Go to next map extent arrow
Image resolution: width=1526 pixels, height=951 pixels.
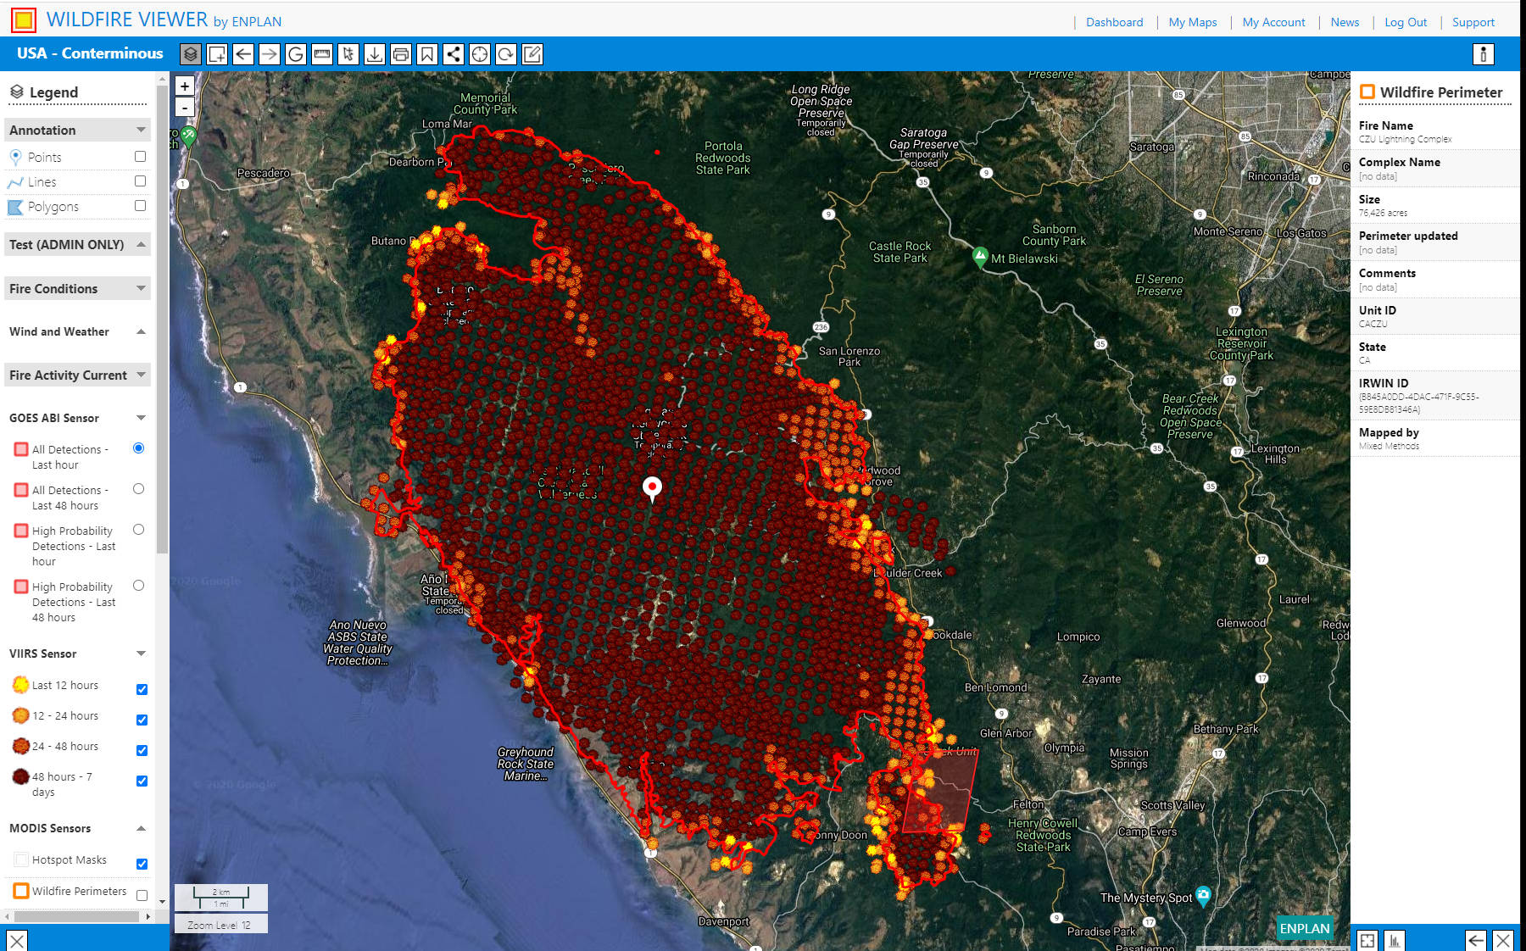tap(270, 54)
